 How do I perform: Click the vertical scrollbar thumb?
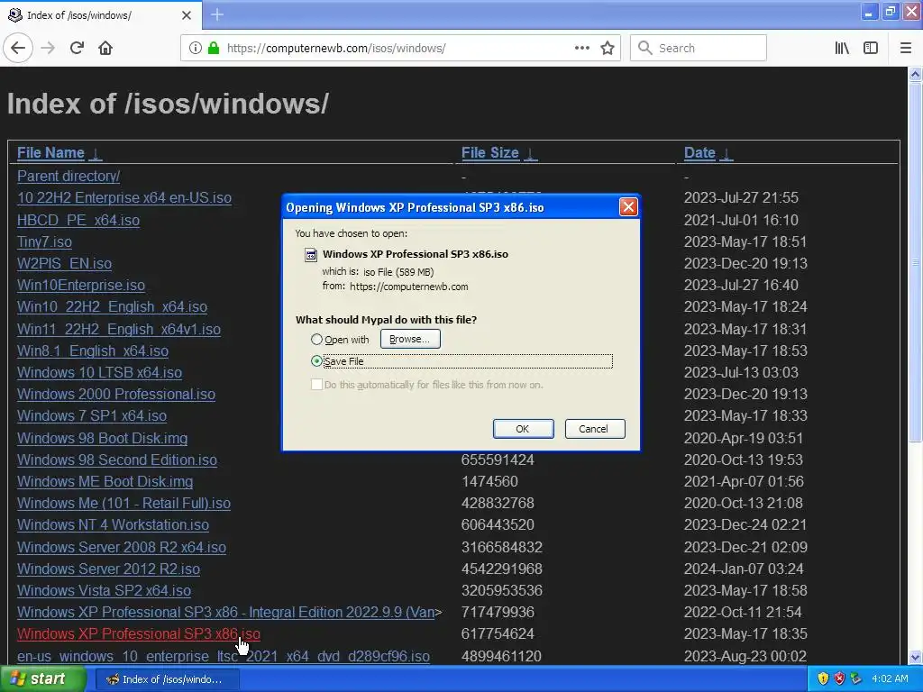click(915, 262)
